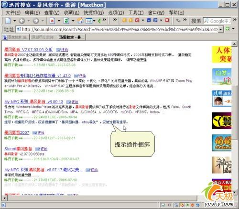The width and height of the screenshot is (239, 209).
Task: Open the Refresh dropdown arrow
Action: coord(73,21)
